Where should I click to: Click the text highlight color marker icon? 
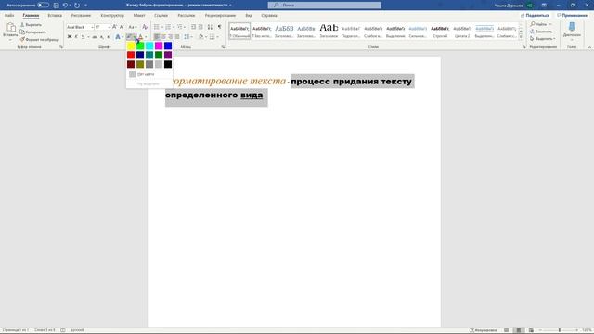pyautogui.click(x=130, y=37)
